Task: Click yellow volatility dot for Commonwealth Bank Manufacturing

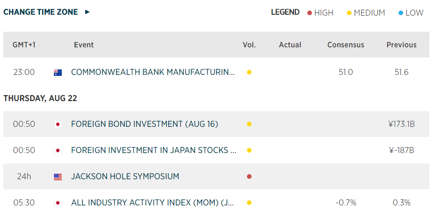Action: [x=249, y=72]
